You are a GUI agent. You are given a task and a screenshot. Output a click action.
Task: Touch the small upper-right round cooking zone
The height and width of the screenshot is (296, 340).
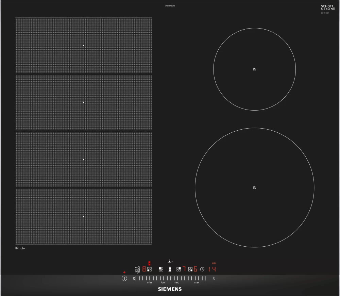click(x=254, y=69)
